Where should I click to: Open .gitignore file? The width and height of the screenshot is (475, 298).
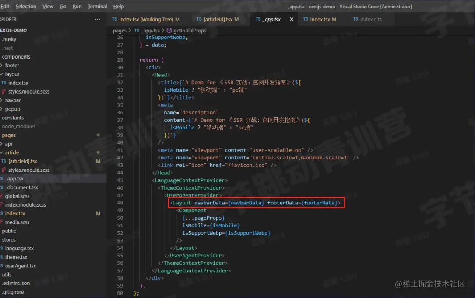[13, 292]
